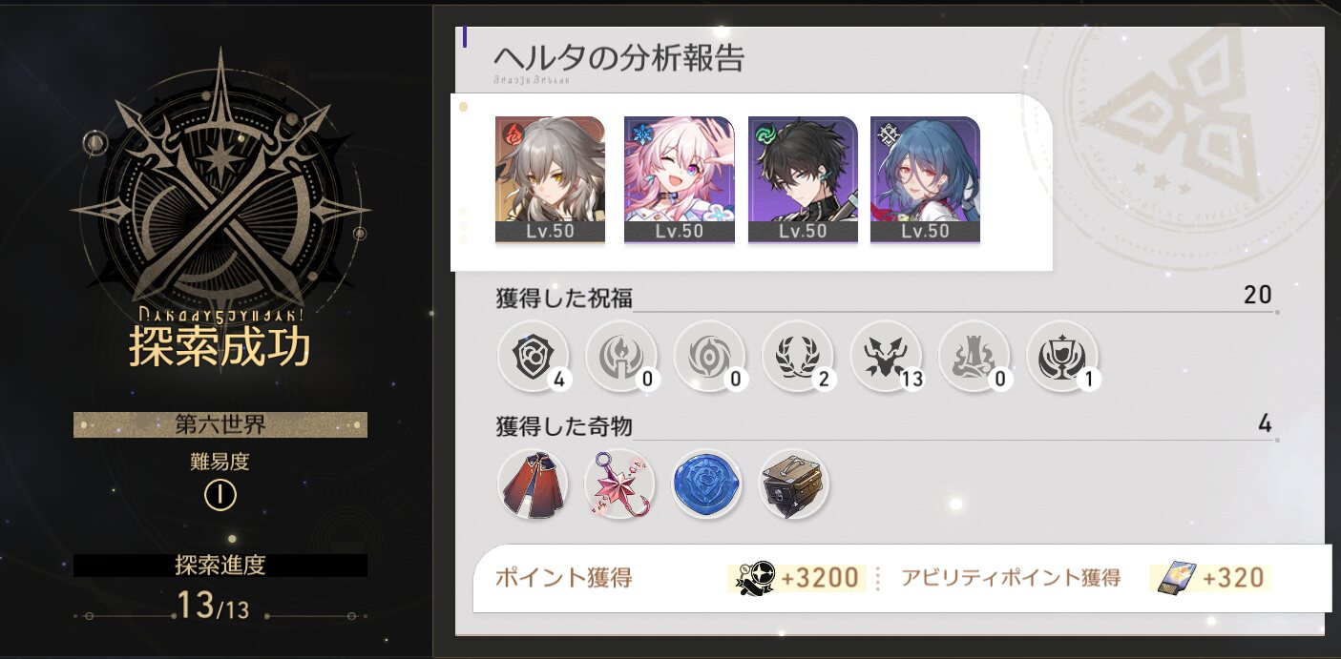Viewport: 1341px width, 659px height.
Task: Click the Destruction blessing icon with 0
Action: point(974,356)
